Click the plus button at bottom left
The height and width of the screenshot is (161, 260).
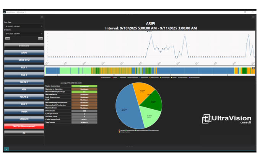point(6,148)
